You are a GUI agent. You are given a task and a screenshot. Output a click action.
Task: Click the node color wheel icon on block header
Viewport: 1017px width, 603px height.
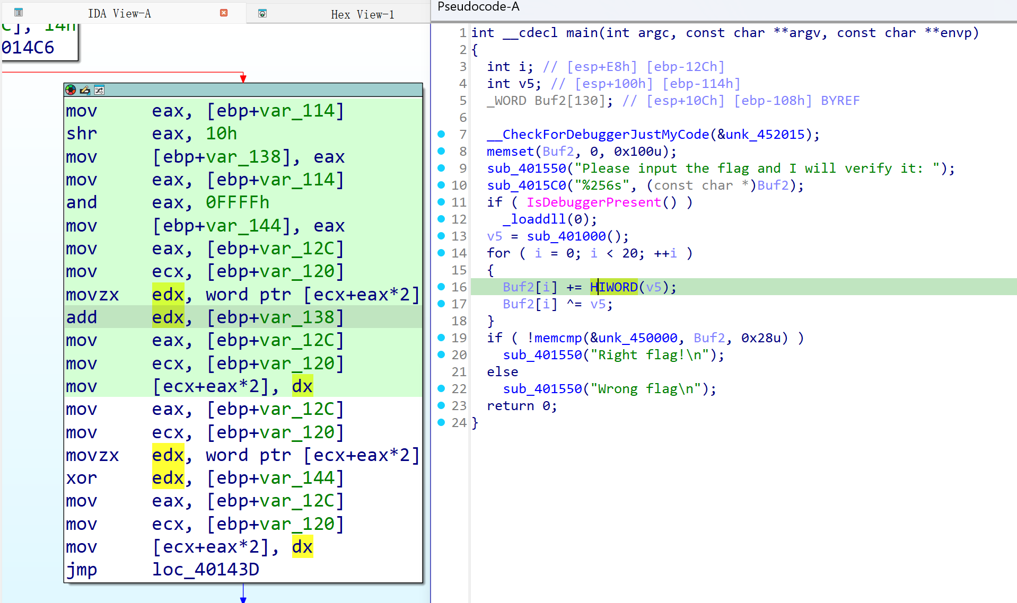pyautogui.click(x=69, y=90)
